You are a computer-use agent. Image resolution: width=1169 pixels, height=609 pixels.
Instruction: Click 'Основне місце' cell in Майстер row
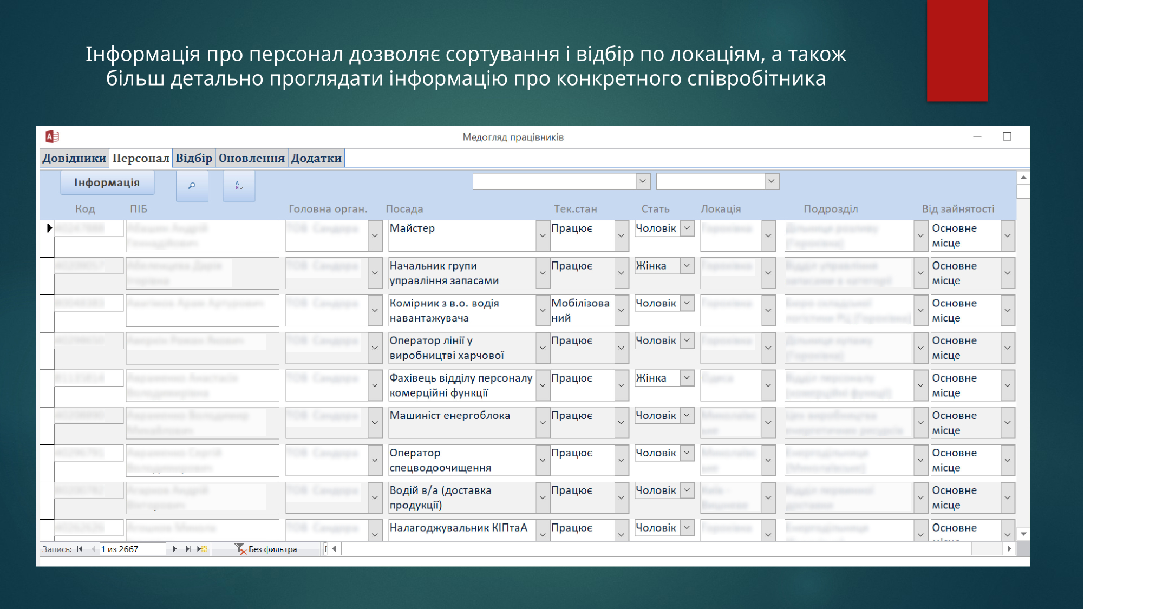(x=965, y=235)
